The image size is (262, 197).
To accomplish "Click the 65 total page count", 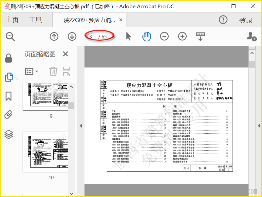I will (104, 37).
